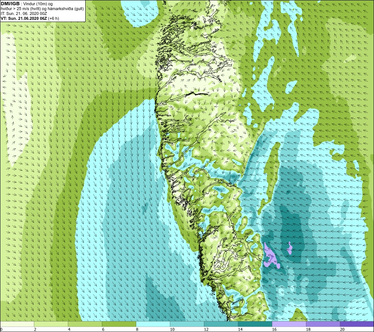Click the legend value 16
This screenshot has width=374, height=332.
(x=274, y=329)
